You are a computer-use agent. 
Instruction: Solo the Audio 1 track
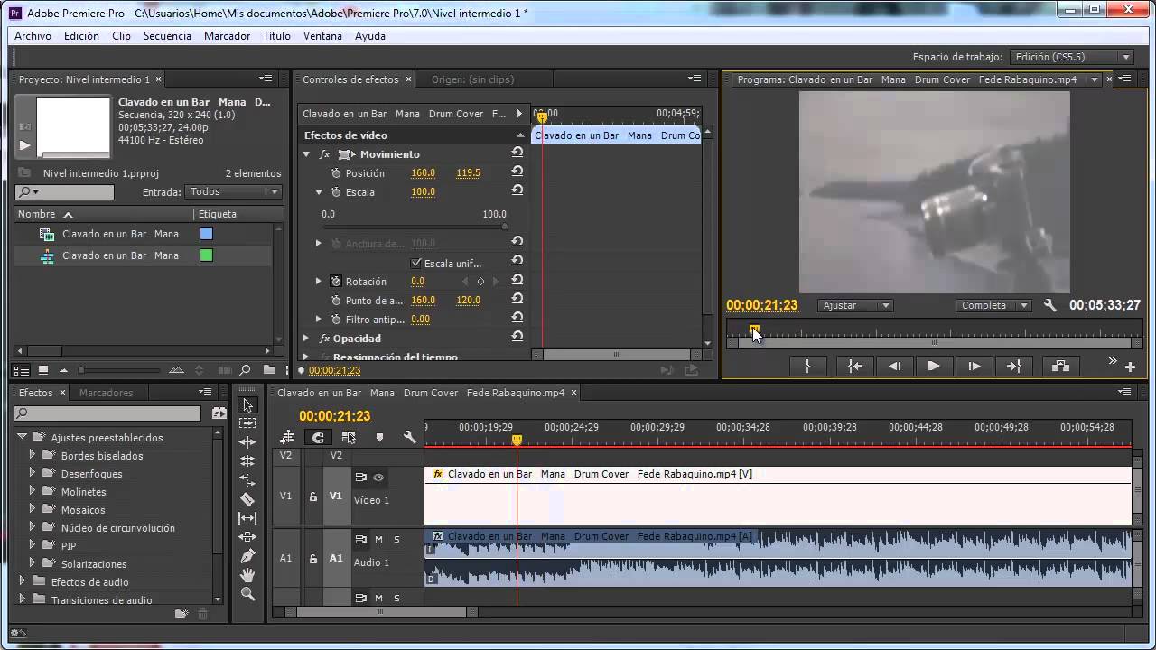(x=396, y=539)
